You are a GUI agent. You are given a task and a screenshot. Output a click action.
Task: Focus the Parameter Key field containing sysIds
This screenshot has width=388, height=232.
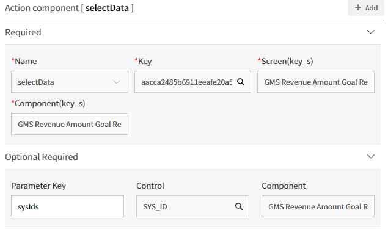click(x=68, y=206)
